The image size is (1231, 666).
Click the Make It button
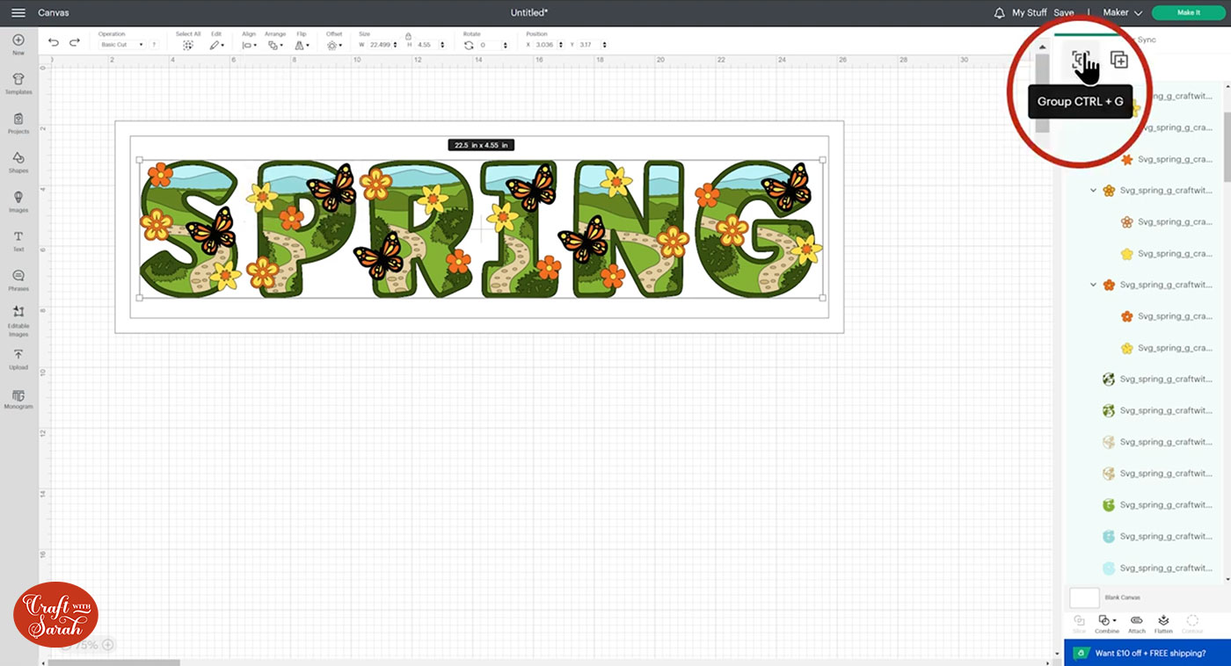1188,13
